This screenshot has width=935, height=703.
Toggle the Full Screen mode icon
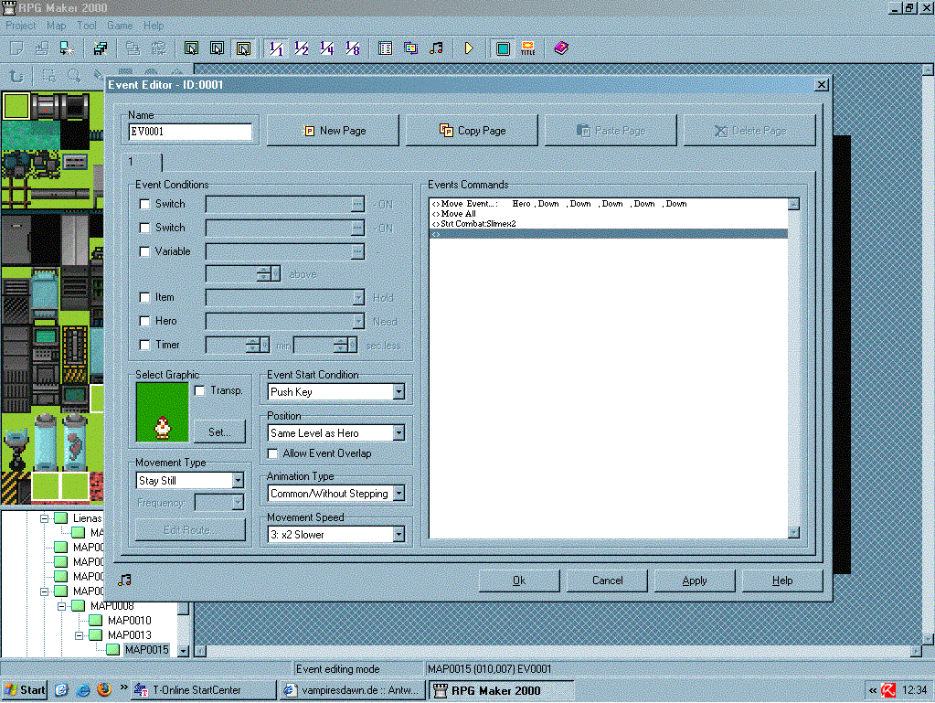[x=503, y=48]
